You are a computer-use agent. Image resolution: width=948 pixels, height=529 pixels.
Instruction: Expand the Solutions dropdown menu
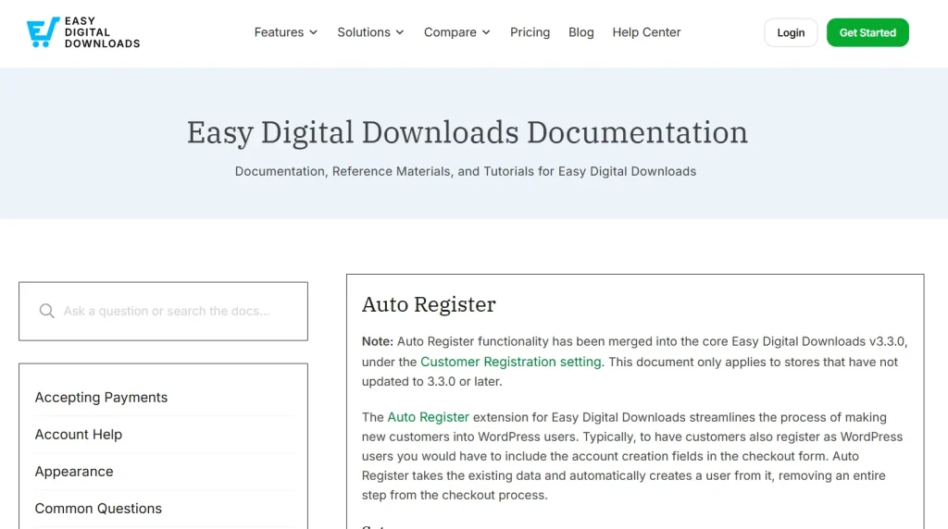pyautogui.click(x=370, y=32)
